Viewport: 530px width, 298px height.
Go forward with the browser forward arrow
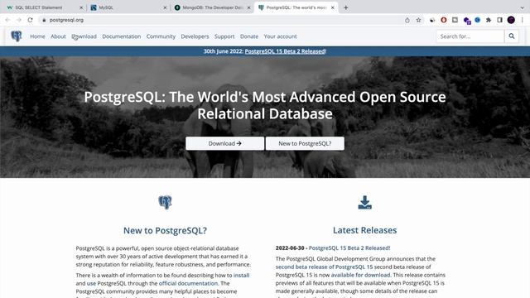pos(19,20)
